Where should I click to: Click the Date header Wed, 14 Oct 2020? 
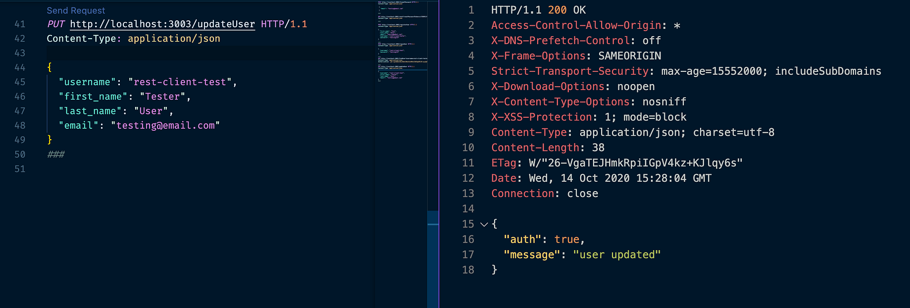(601, 179)
